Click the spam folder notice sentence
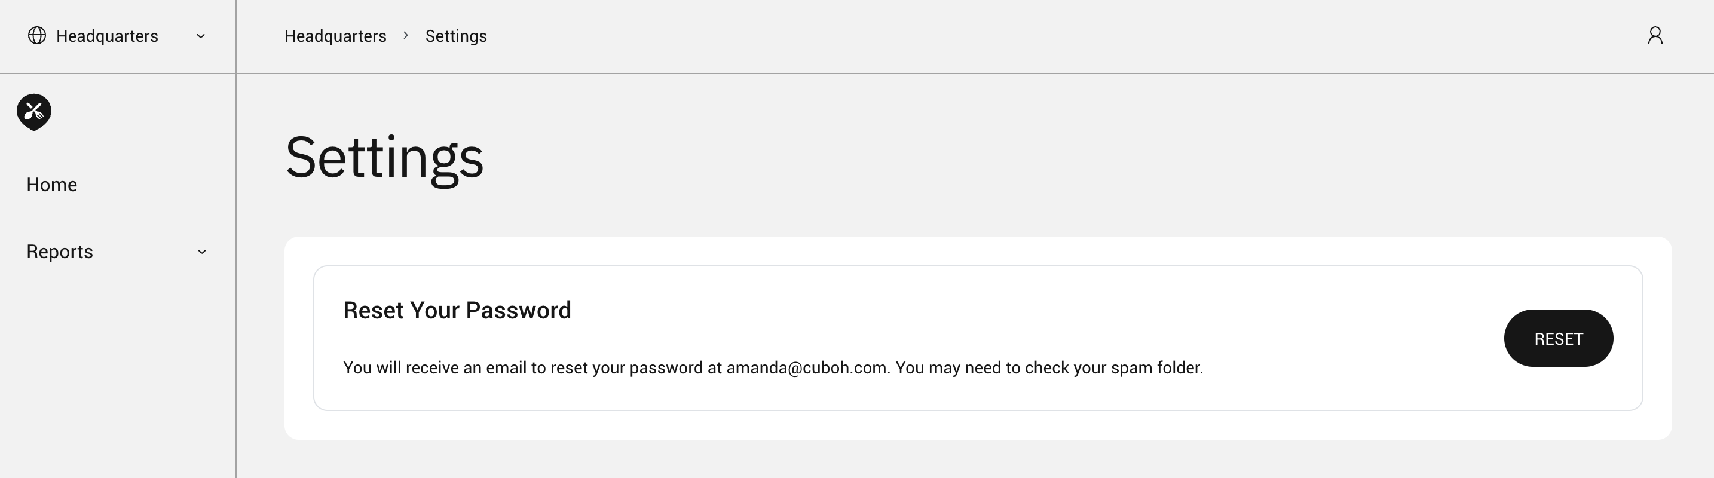 coord(1049,368)
